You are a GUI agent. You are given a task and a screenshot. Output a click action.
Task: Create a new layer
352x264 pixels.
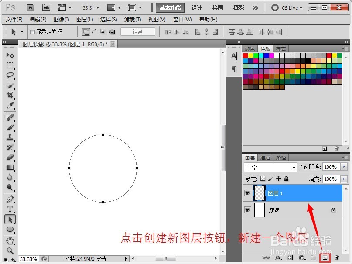325,258
